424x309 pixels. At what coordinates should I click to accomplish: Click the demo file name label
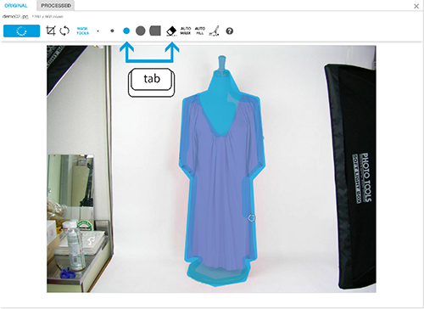click(15, 16)
